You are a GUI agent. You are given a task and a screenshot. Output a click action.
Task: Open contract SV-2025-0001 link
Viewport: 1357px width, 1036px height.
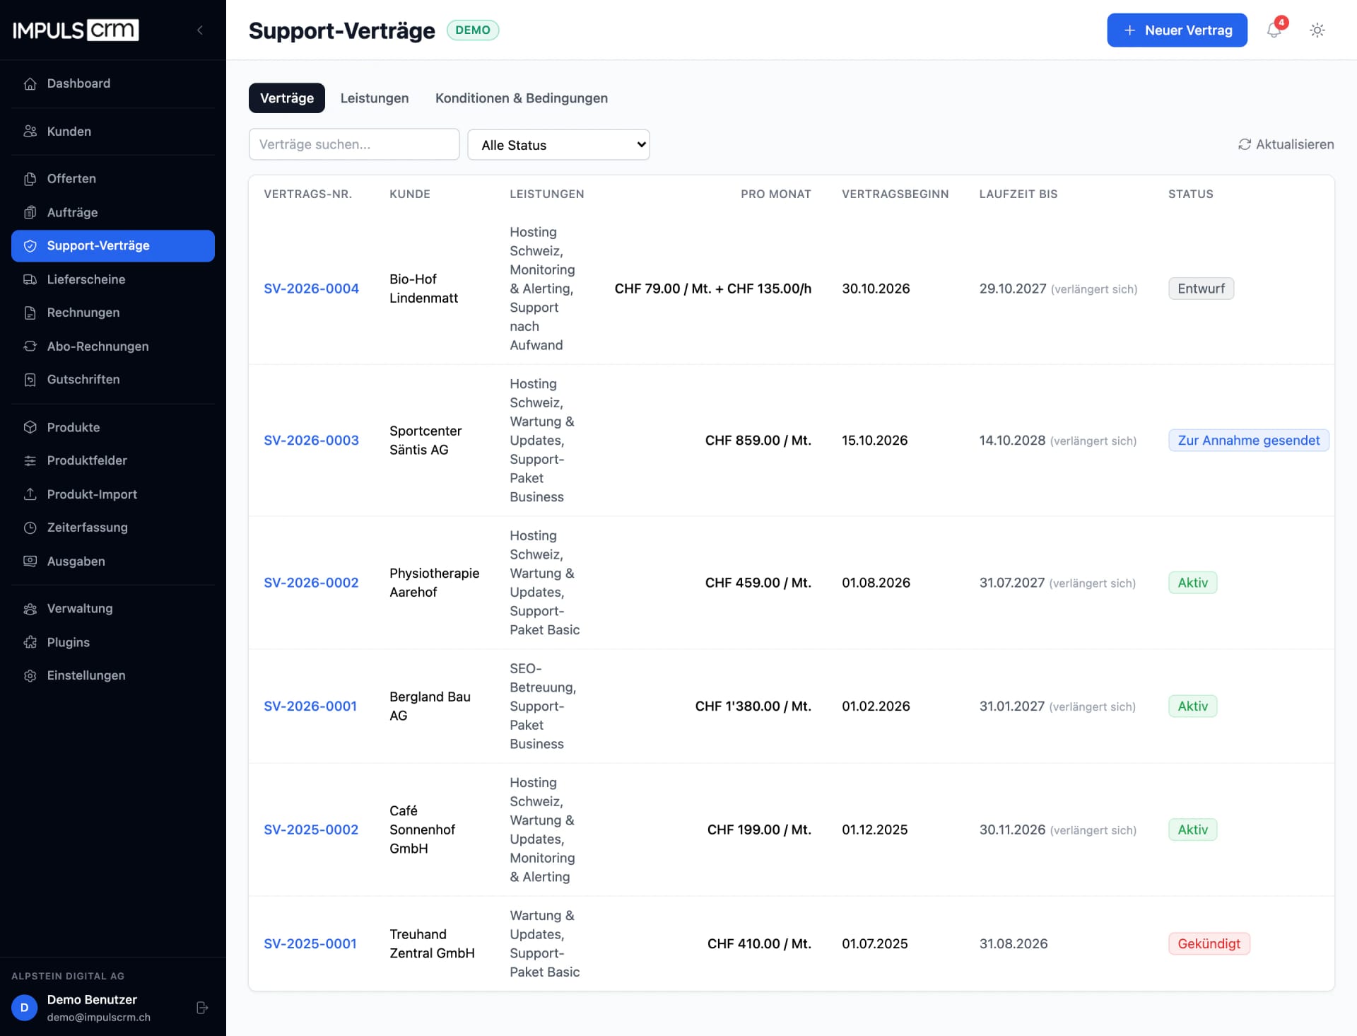[310, 944]
